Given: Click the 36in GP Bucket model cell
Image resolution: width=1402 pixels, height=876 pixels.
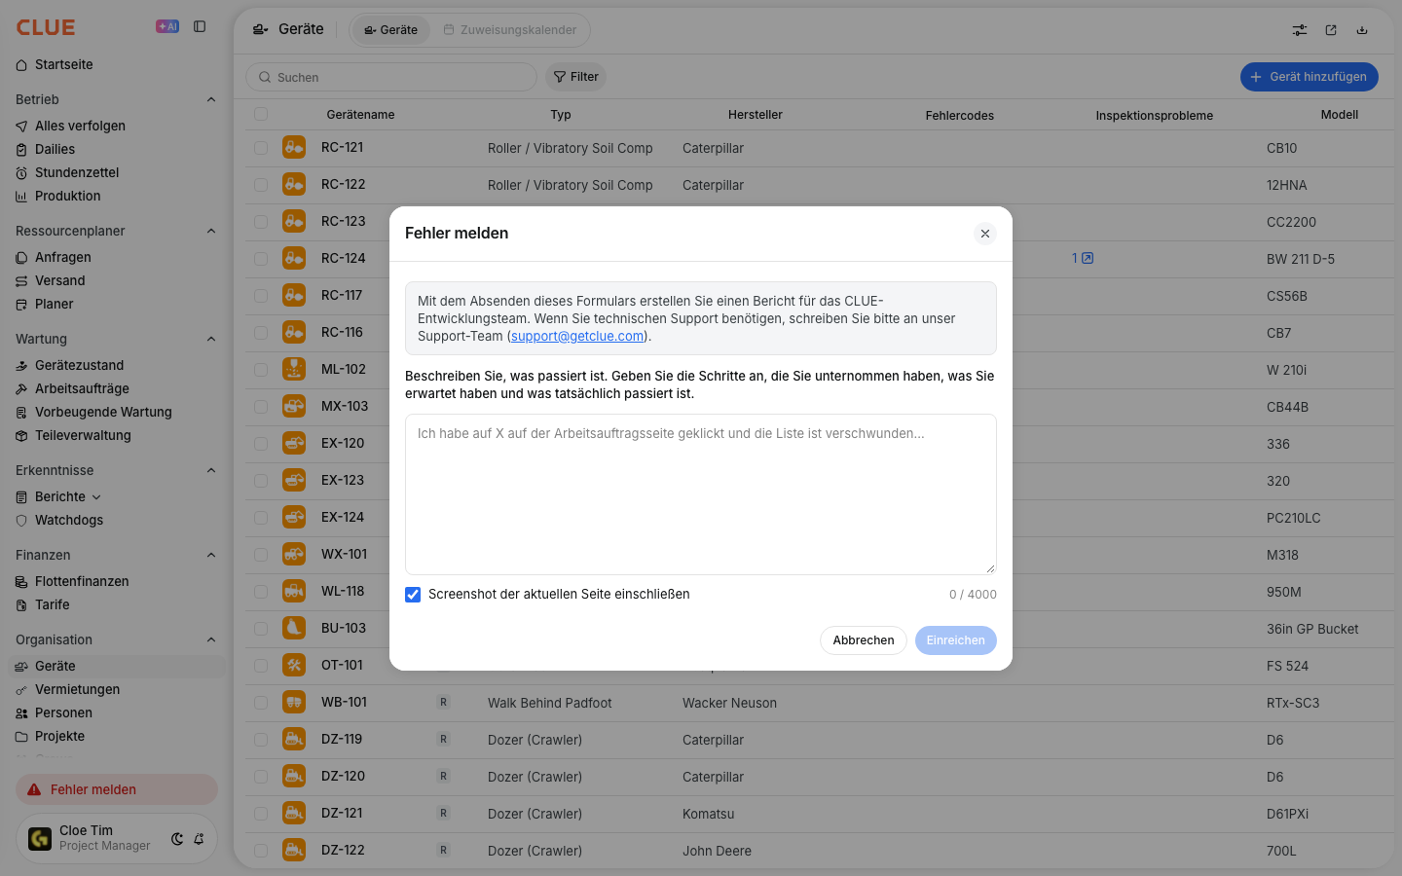Looking at the screenshot, I should coord(1312,629).
